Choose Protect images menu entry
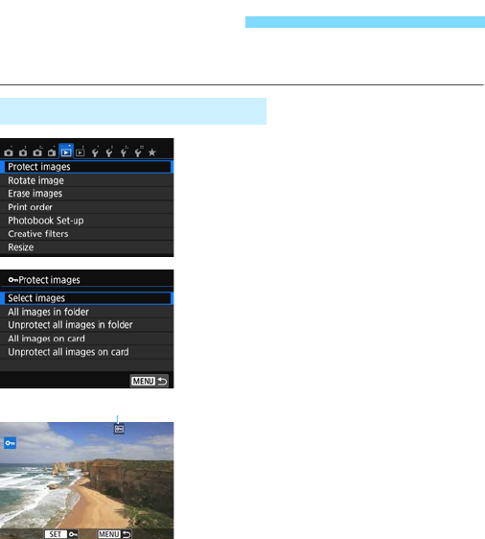Image resolution: width=485 pixels, height=539 pixels. coord(86,167)
